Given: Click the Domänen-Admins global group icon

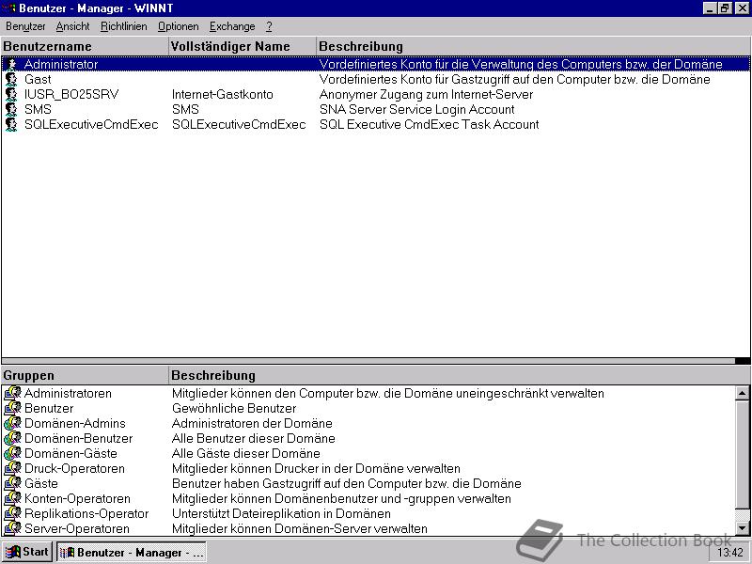Looking at the screenshot, I should pos(12,424).
